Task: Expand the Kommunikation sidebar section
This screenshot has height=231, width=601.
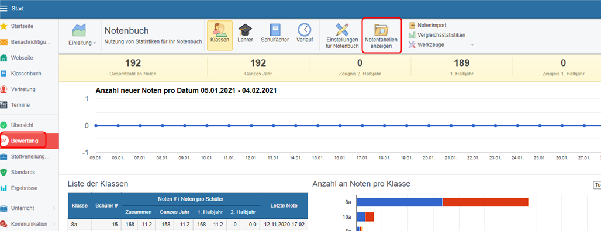Action: (29, 224)
